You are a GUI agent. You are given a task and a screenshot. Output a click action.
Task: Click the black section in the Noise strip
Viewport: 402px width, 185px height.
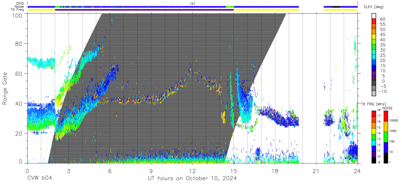[336, 7]
